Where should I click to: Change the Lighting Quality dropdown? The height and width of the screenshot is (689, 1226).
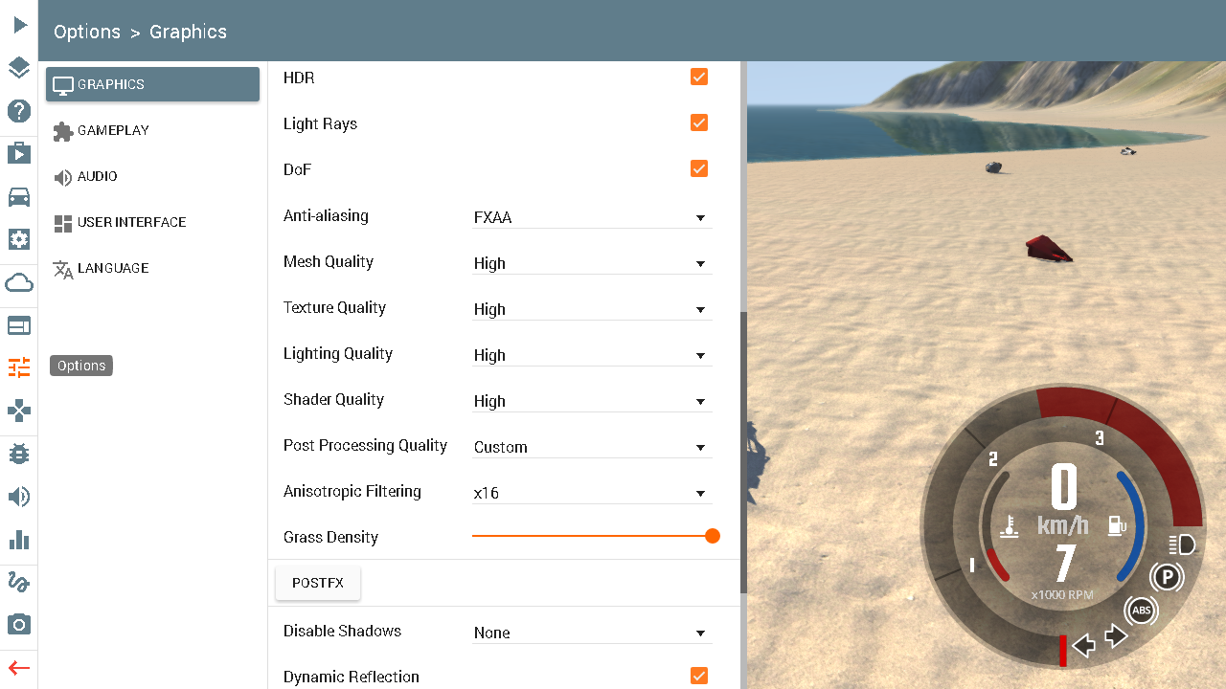coord(592,355)
